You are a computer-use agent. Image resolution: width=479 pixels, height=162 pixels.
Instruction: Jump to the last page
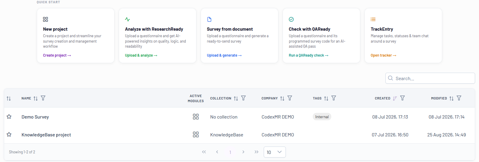[x=257, y=152]
